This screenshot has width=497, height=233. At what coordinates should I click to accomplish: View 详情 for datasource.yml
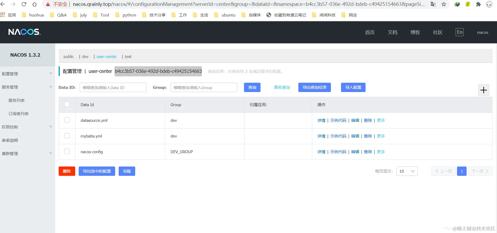[321, 120]
